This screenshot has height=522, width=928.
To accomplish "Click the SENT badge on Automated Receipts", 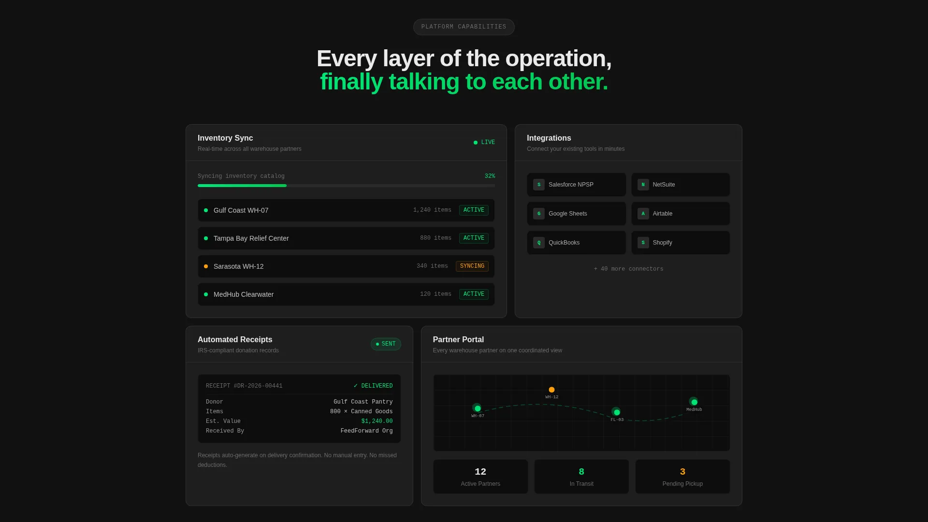I will pos(386,344).
